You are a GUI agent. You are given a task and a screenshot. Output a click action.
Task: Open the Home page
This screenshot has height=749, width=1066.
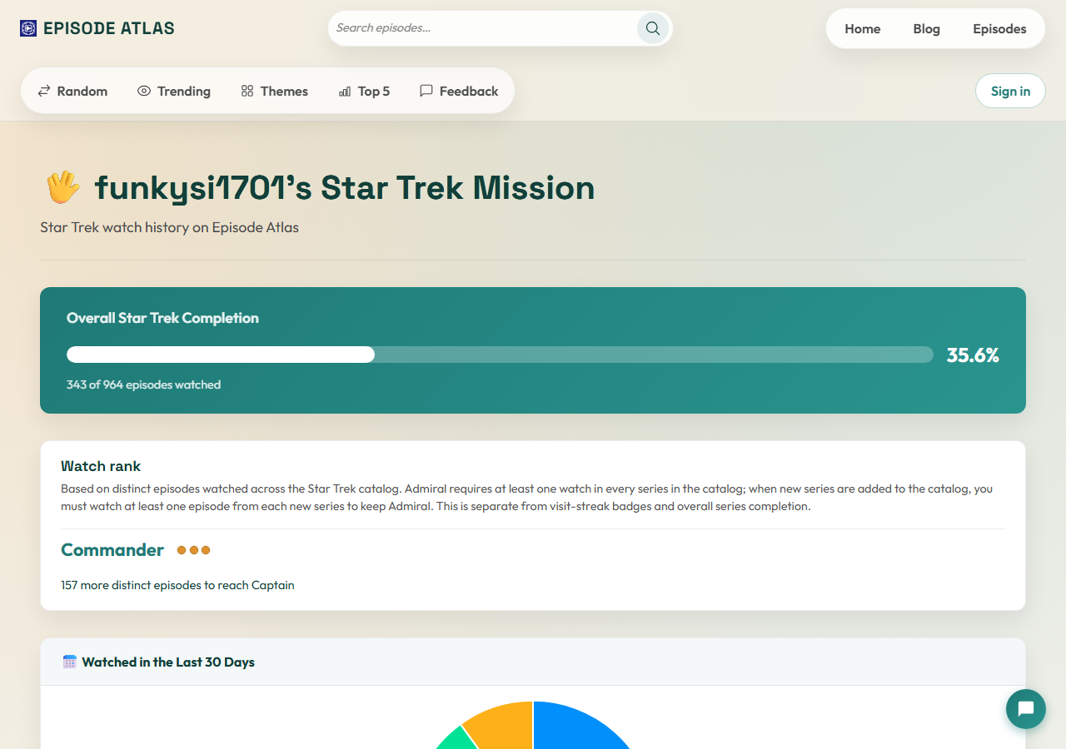863,28
